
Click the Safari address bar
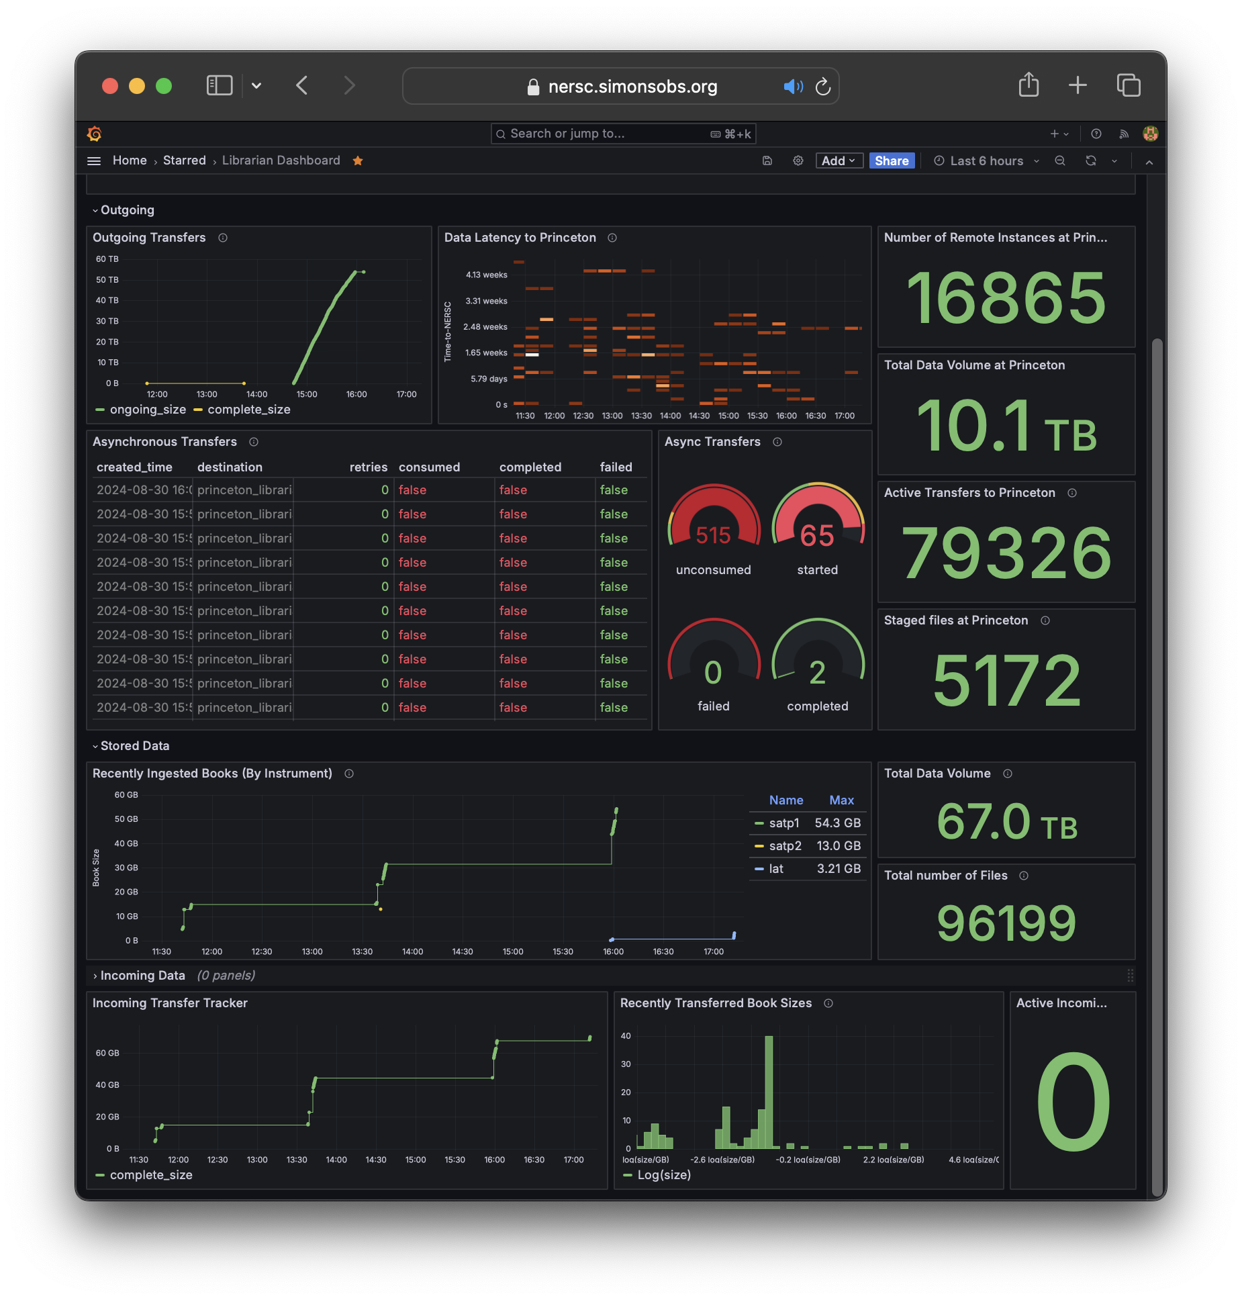[x=620, y=87]
